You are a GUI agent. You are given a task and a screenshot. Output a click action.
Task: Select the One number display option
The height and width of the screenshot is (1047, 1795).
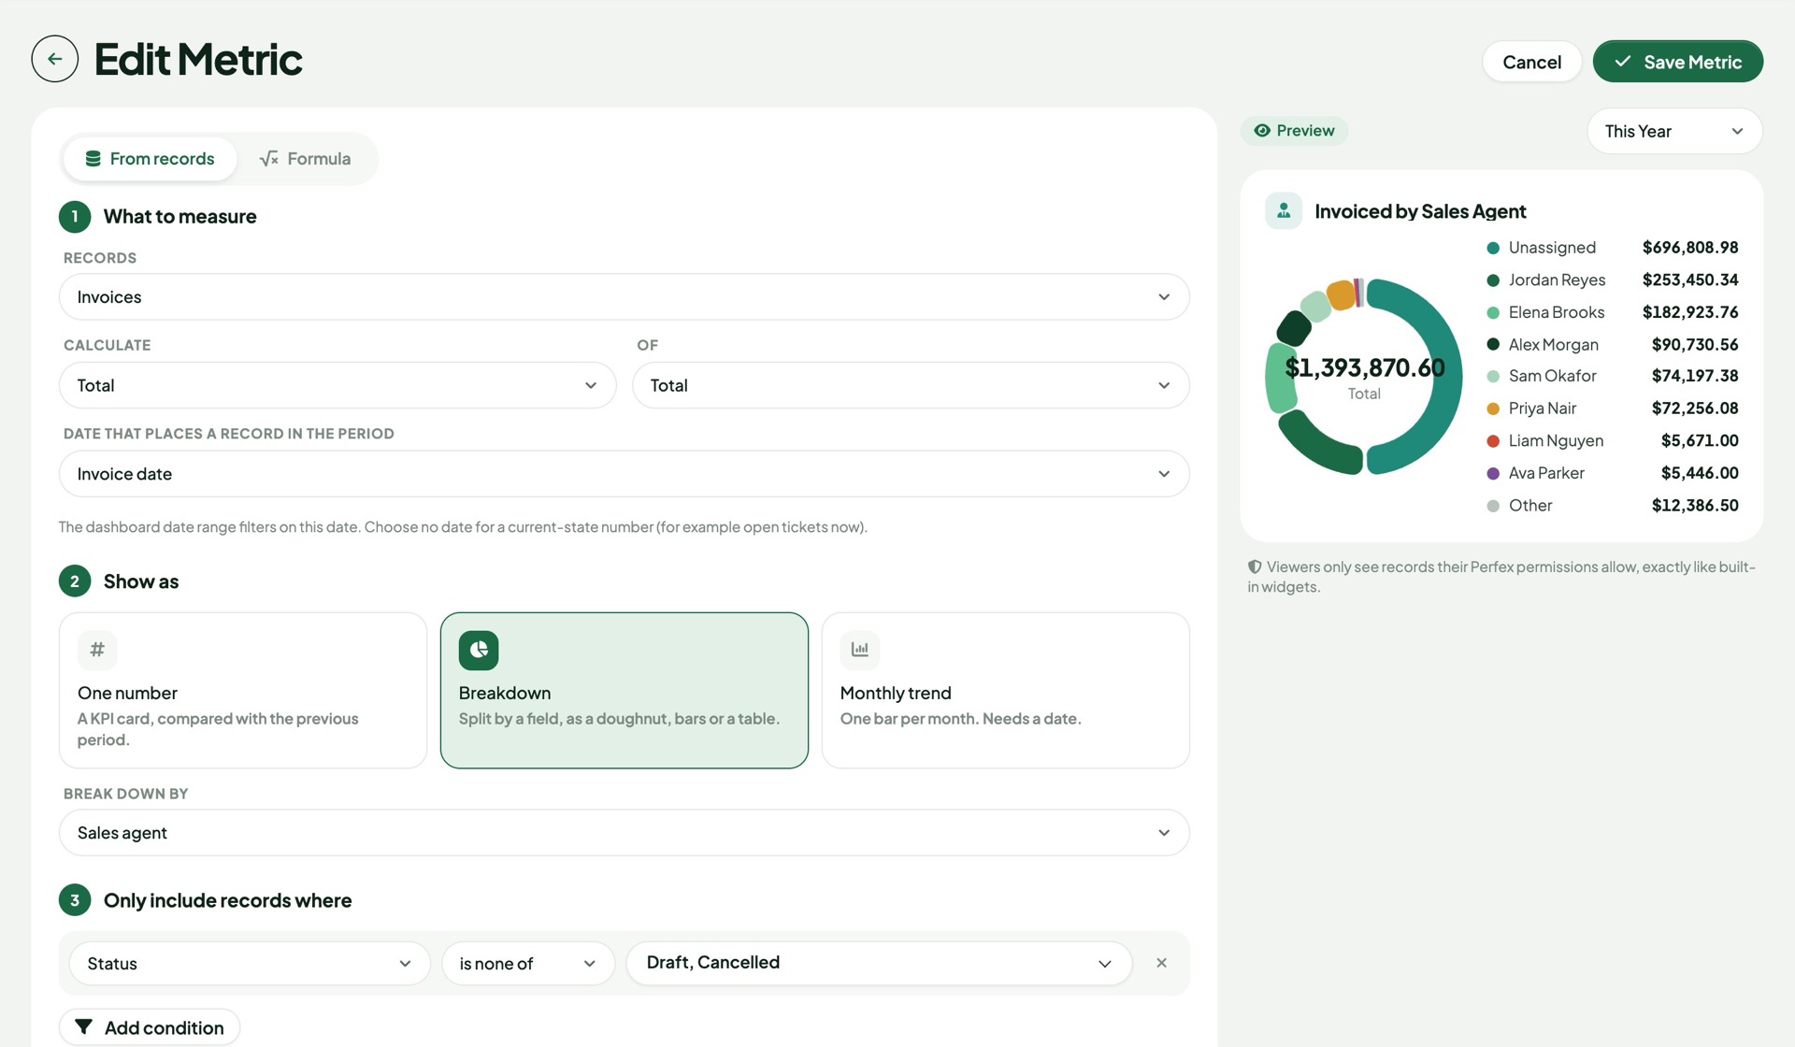pyautogui.click(x=243, y=691)
